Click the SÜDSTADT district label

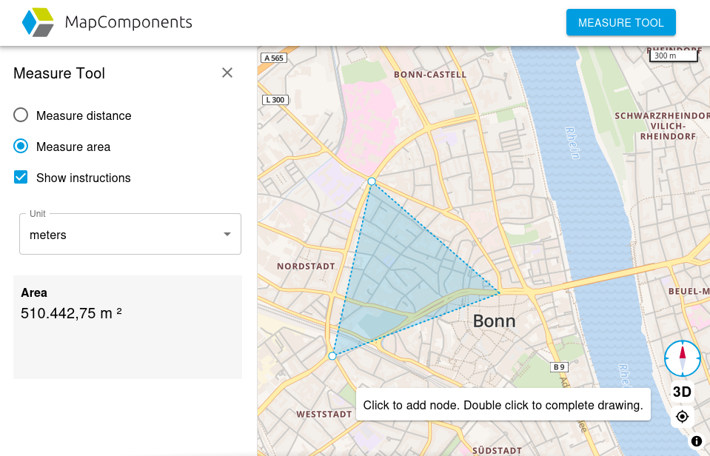pyautogui.click(x=497, y=450)
